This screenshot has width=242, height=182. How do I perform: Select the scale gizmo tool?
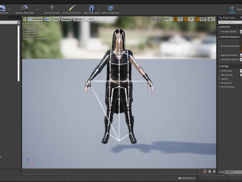click(x=162, y=19)
